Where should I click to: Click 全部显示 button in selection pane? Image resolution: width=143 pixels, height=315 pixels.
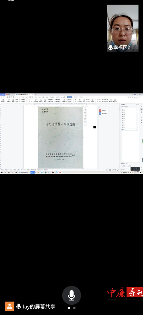124,166
